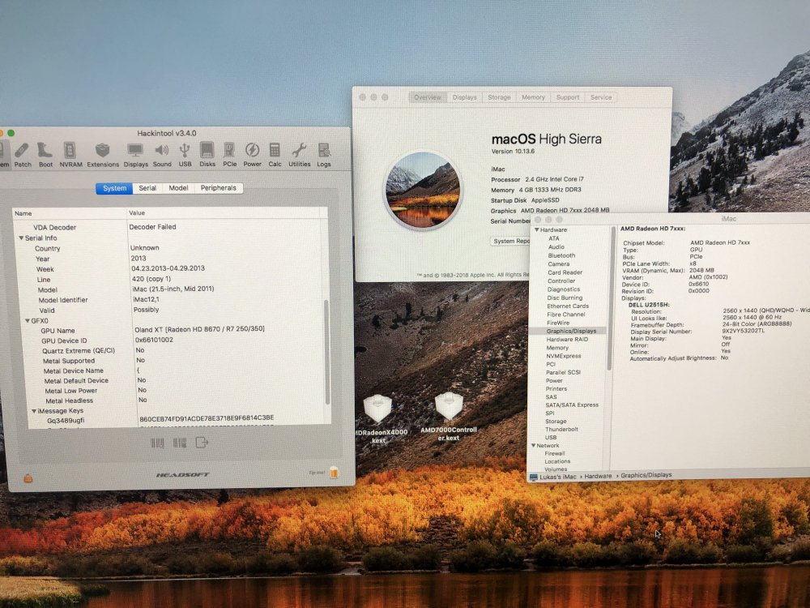Image resolution: width=810 pixels, height=608 pixels.
Task: Collapse the Hardware group in System Report
Action: pyautogui.click(x=537, y=229)
